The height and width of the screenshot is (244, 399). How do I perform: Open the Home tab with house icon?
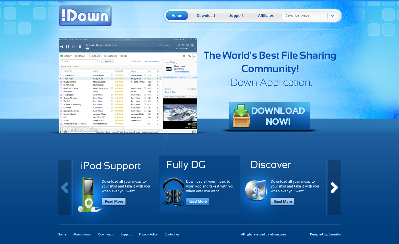[80, 56]
